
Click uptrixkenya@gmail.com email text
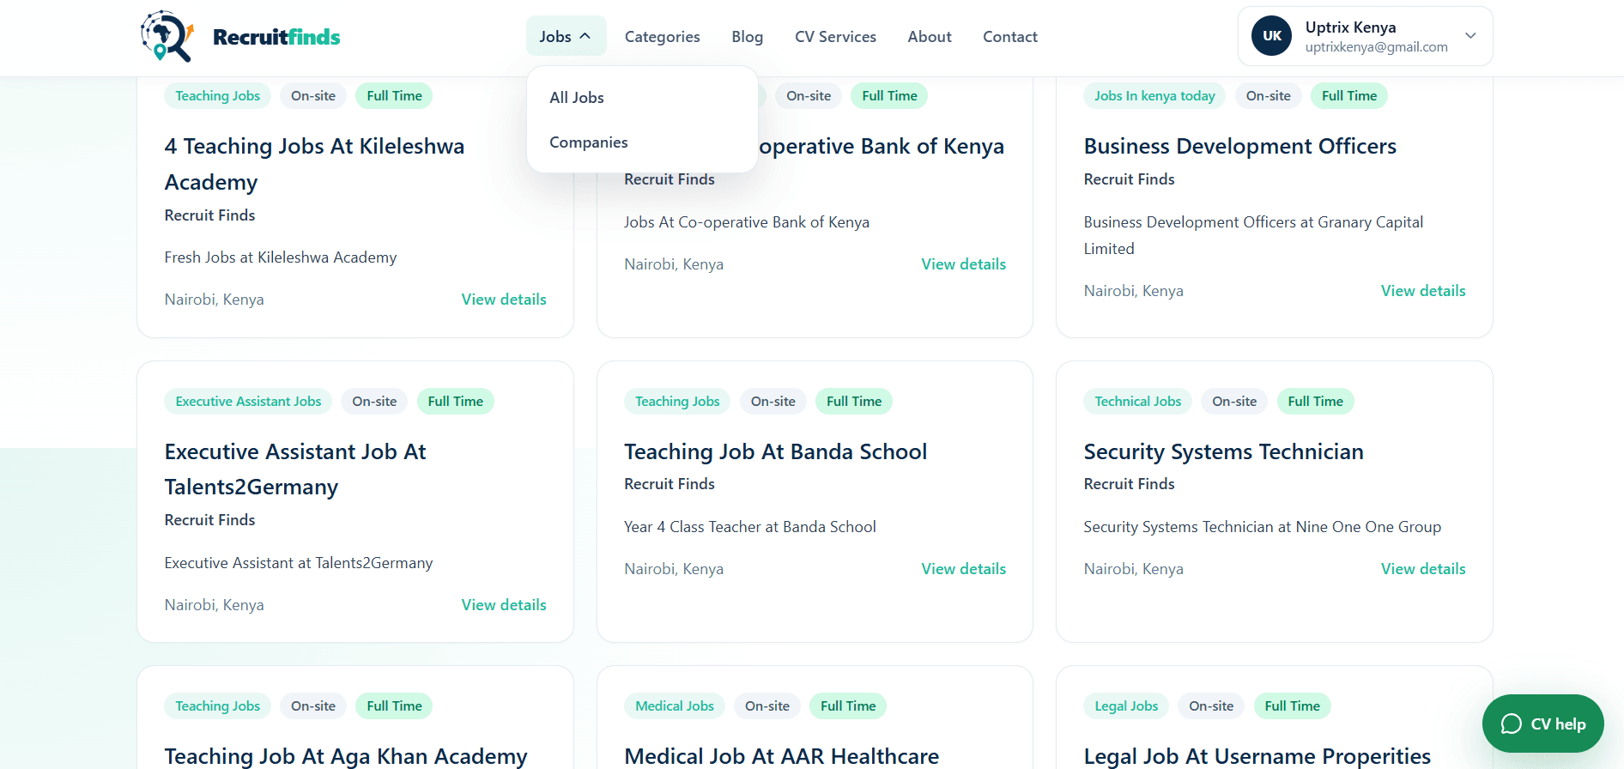1376,47
